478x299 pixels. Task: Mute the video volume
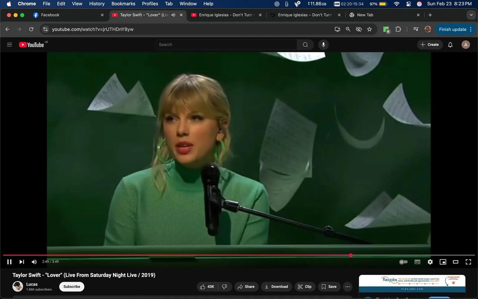coord(34,262)
